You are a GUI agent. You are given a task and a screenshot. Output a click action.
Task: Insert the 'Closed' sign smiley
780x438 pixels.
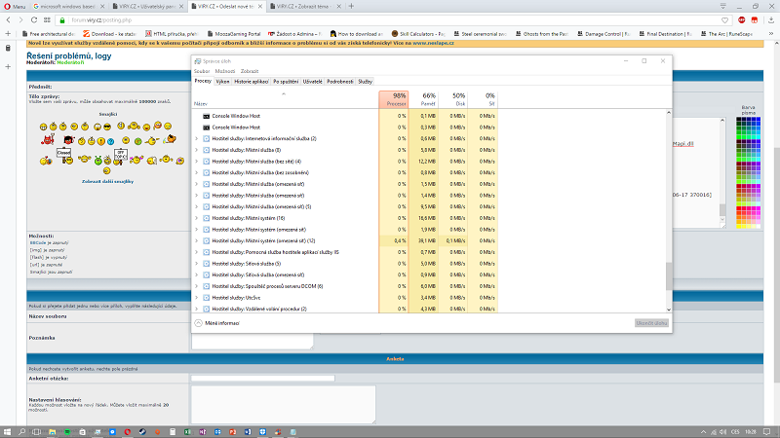click(64, 154)
